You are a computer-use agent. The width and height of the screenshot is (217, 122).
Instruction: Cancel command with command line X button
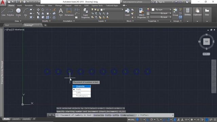pos(50,115)
